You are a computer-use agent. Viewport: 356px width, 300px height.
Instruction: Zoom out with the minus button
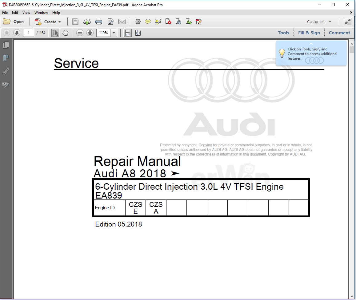(80, 33)
